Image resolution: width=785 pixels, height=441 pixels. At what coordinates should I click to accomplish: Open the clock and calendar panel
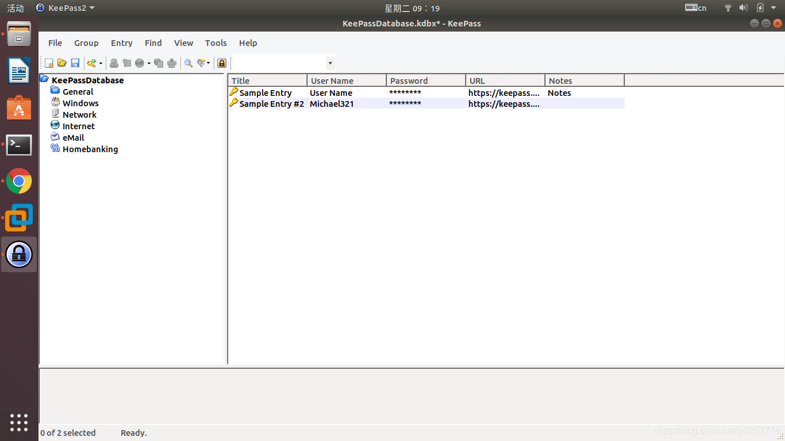tap(412, 8)
